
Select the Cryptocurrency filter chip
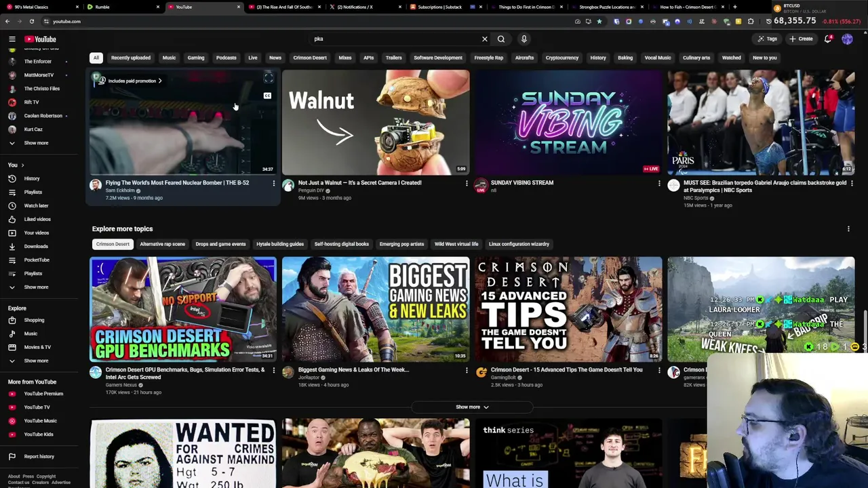tap(562, 58)
